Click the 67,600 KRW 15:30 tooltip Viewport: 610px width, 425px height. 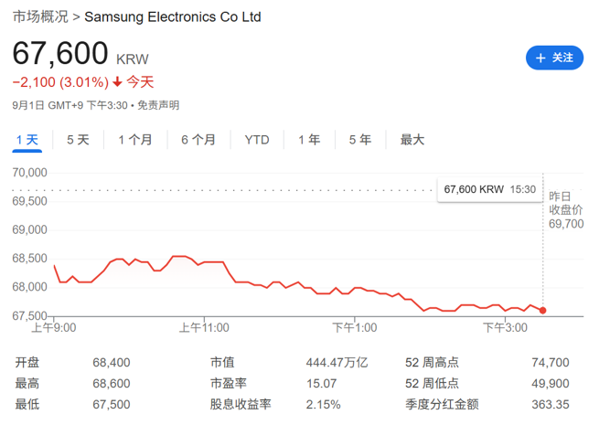(490, 190)
